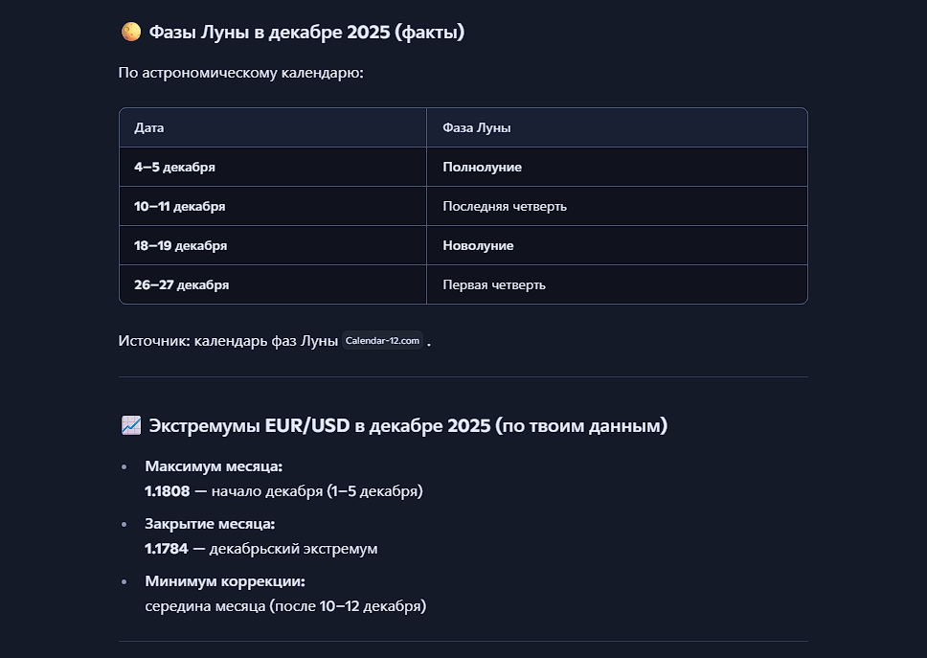Viewport: 927px width, 658px height.
Task: Click the bold value 1.1808
Action: [167, 491]
